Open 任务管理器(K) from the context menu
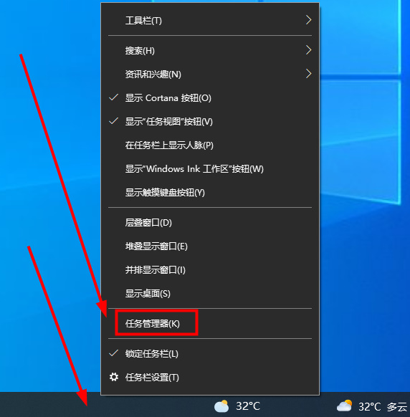This screenshot has height=417, width=410. pos(209,324)
